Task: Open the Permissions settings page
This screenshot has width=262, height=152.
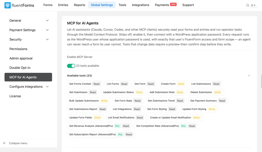Action: tap(18, 49)
